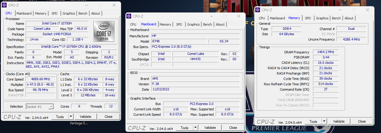The height and width of the screenshot is (133, 381).
Task: Click the Command Rate value 2T
Action: coord(326,89)
